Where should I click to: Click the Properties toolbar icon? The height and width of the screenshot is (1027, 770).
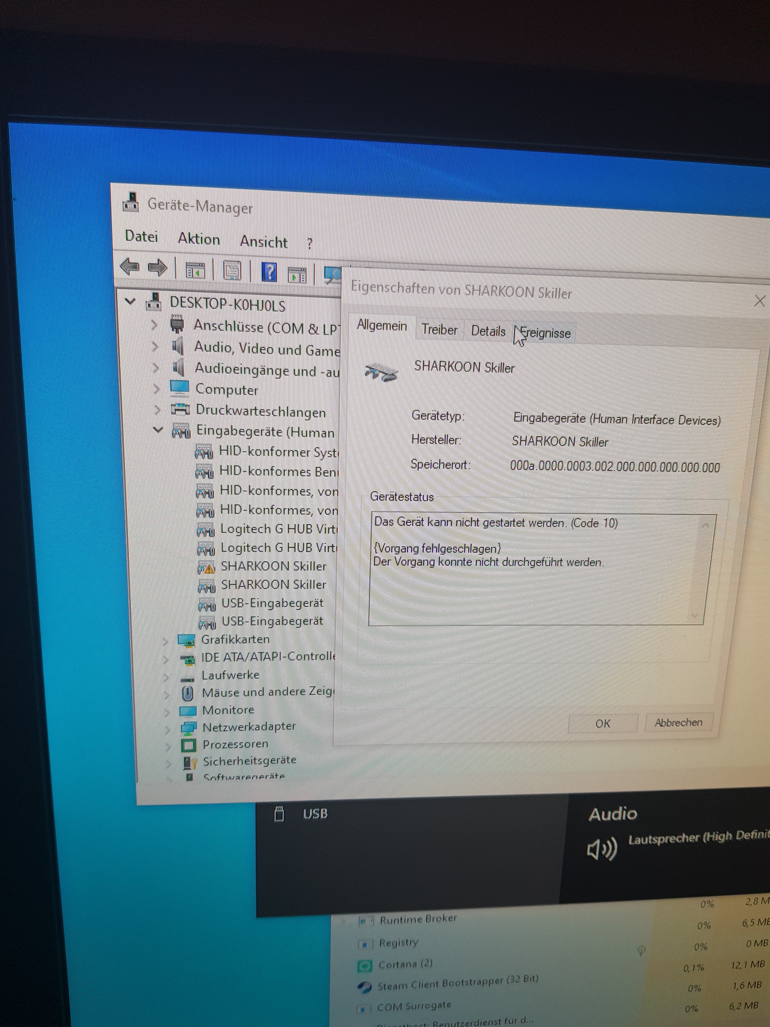pos(232,271)
